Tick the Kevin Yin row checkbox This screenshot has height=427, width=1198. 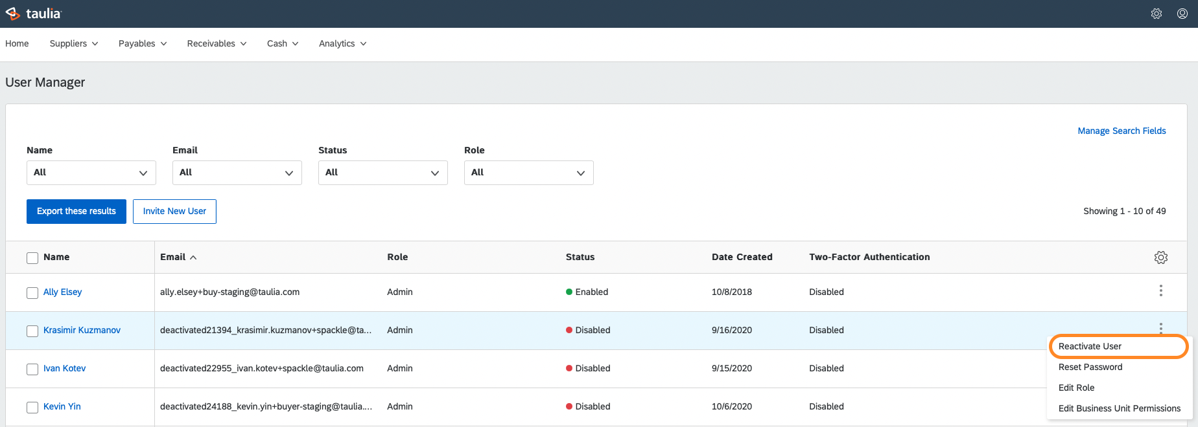[x=32, y=408]
